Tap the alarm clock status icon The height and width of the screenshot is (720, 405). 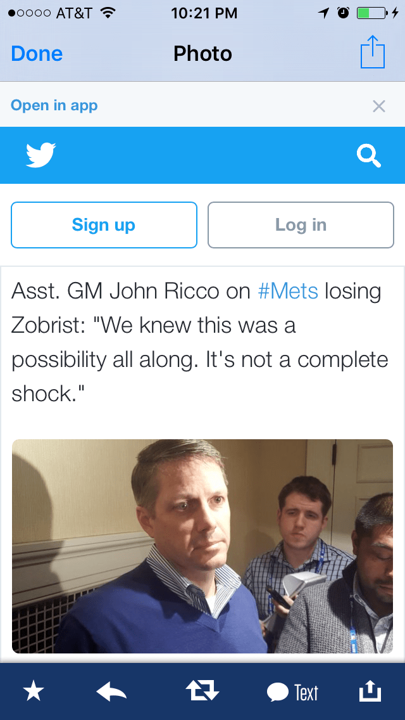tap(343, 13)
